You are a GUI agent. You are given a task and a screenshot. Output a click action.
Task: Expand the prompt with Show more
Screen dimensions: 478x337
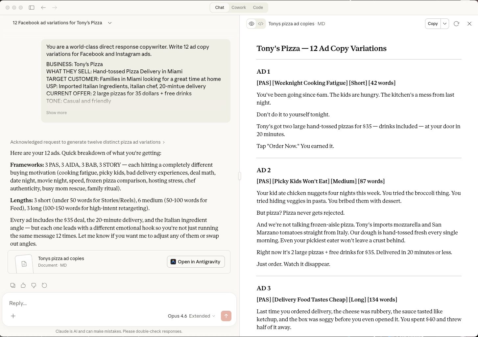point(57,113)
